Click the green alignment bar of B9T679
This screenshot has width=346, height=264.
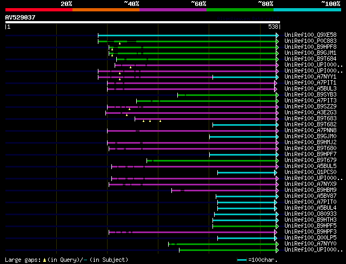click(211, 160)
